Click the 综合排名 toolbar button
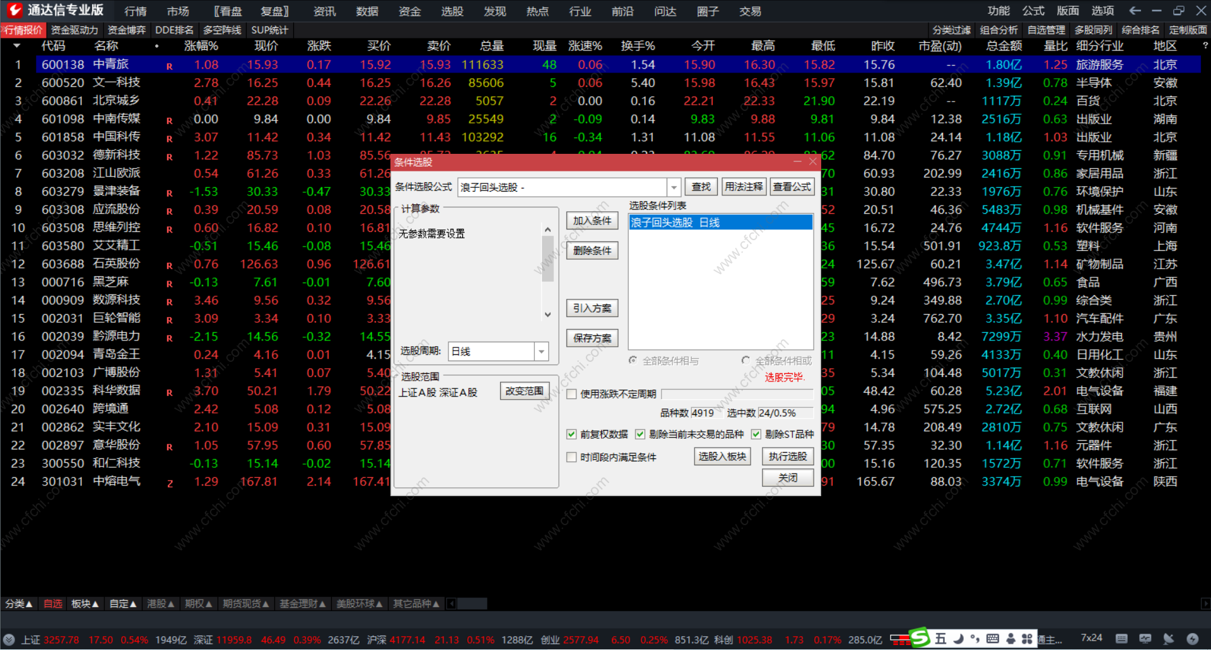 tap(1140, 30)
